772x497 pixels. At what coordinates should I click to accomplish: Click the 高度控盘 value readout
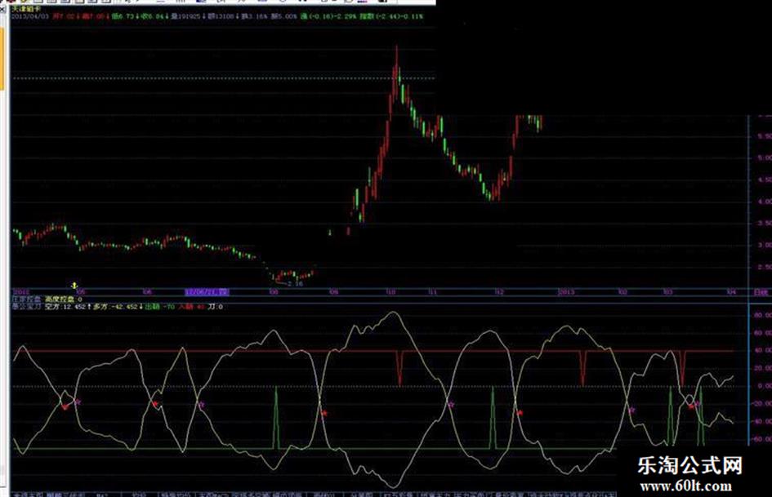tap(64, 300)
